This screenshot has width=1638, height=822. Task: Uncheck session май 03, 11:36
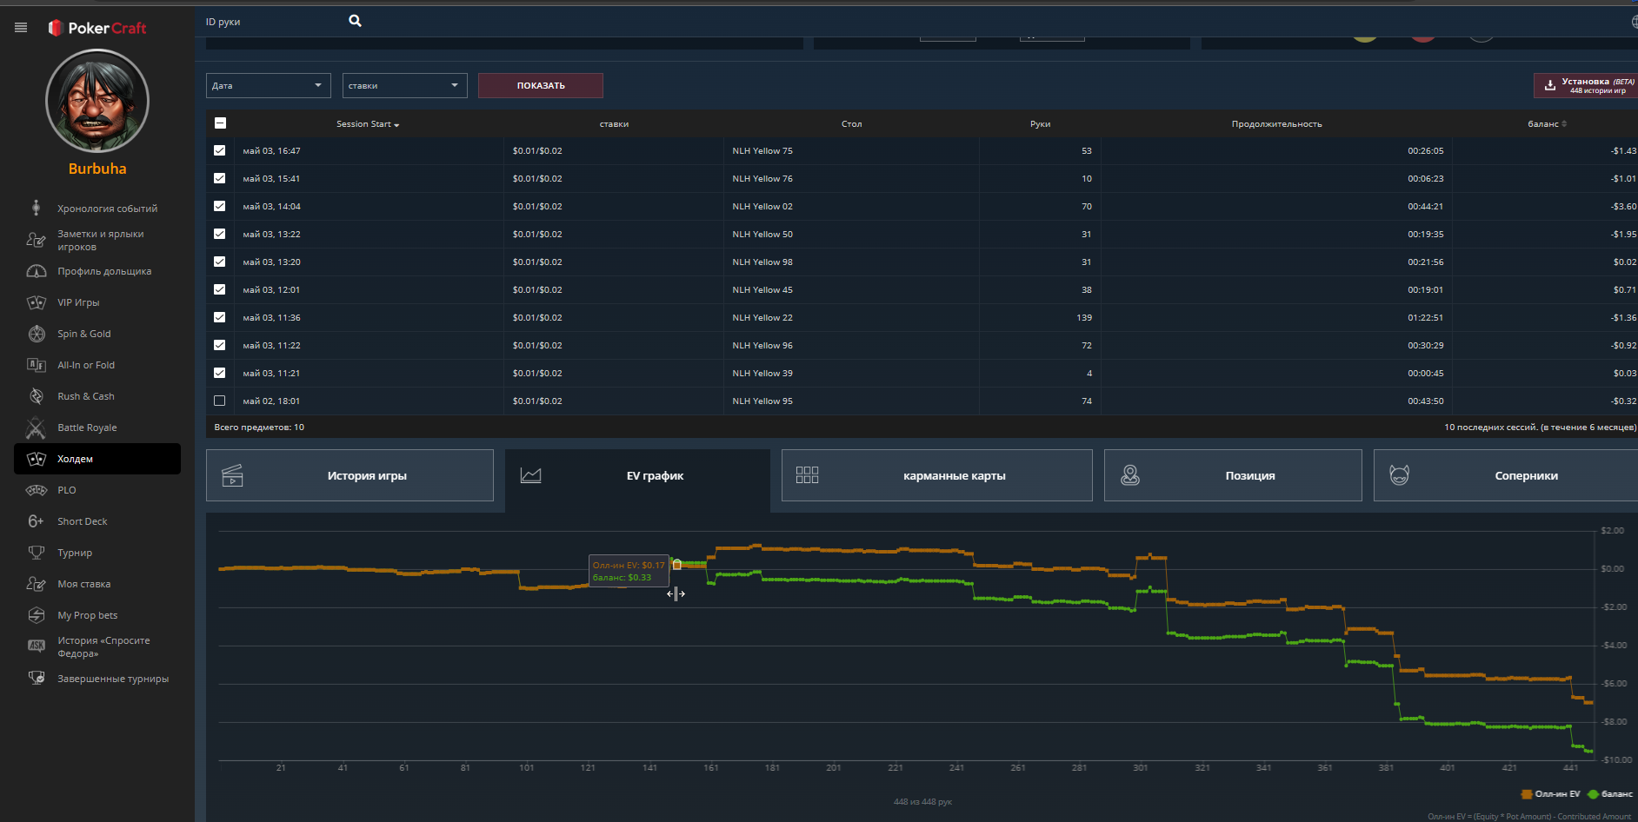click(220, 317)
